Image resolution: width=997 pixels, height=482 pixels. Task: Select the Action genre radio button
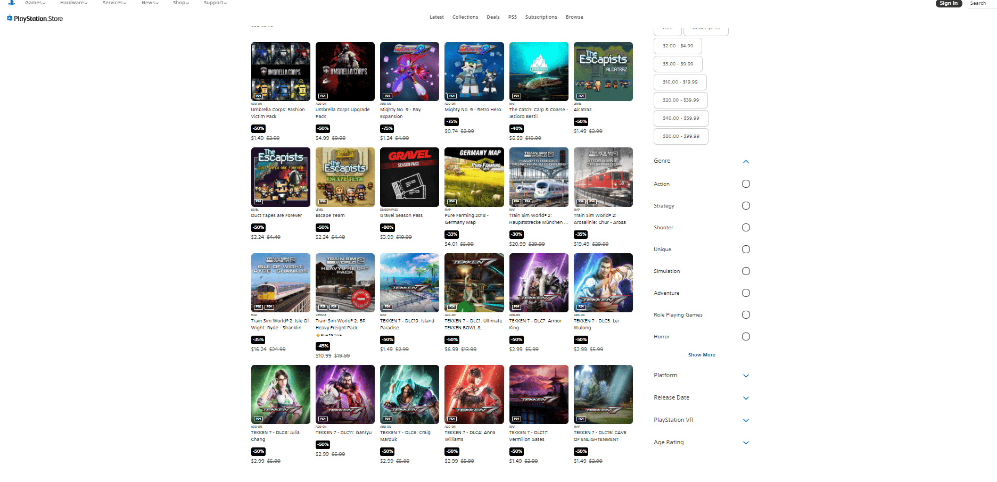[x=746, y=184]
